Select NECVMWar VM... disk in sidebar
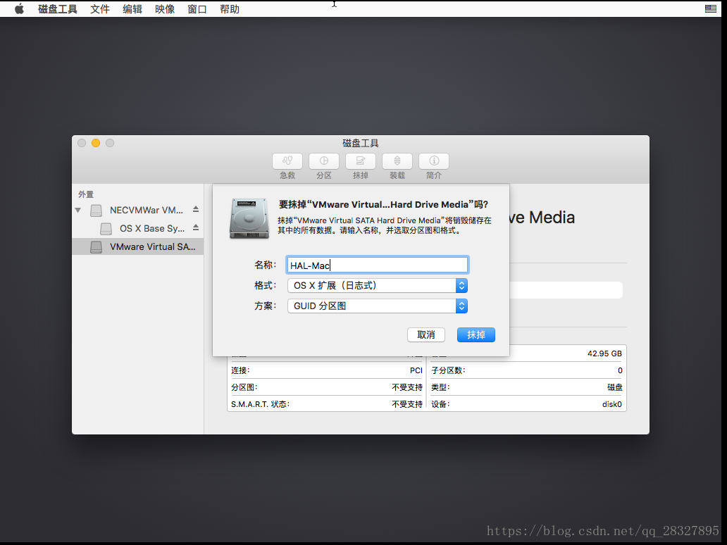Screen dimensions: 727x545 pyautogui.click(x=137, y=210)
